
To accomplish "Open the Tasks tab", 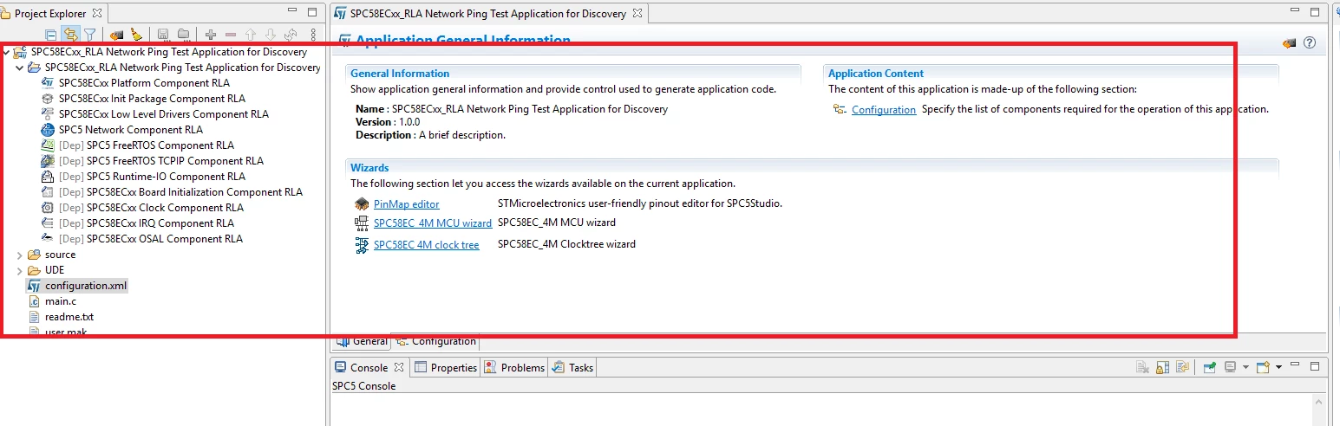I will (572, 367).
